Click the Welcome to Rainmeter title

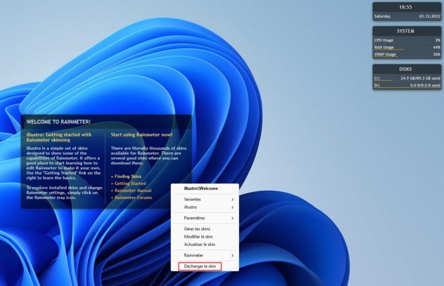(58, 122)
